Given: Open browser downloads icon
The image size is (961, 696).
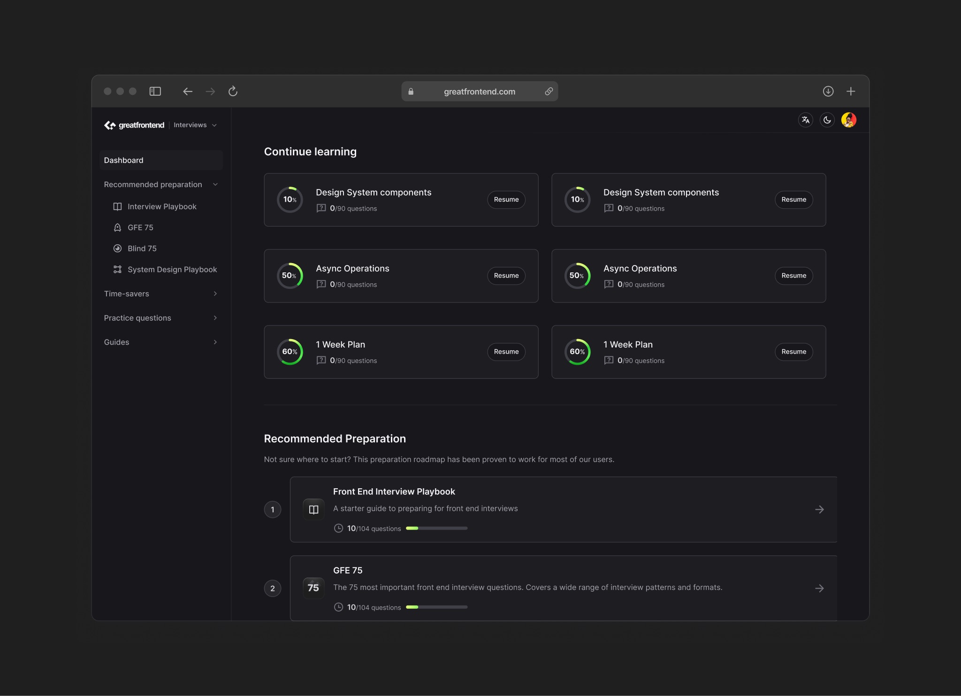Looking at the screenshot, I should coord(828,91).
